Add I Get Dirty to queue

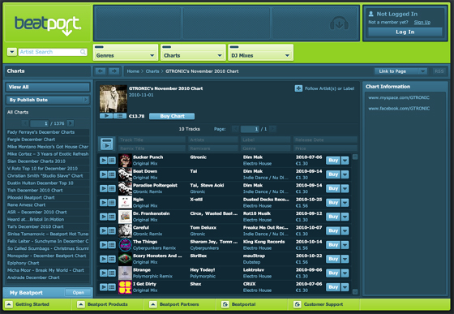click(112, 287)
